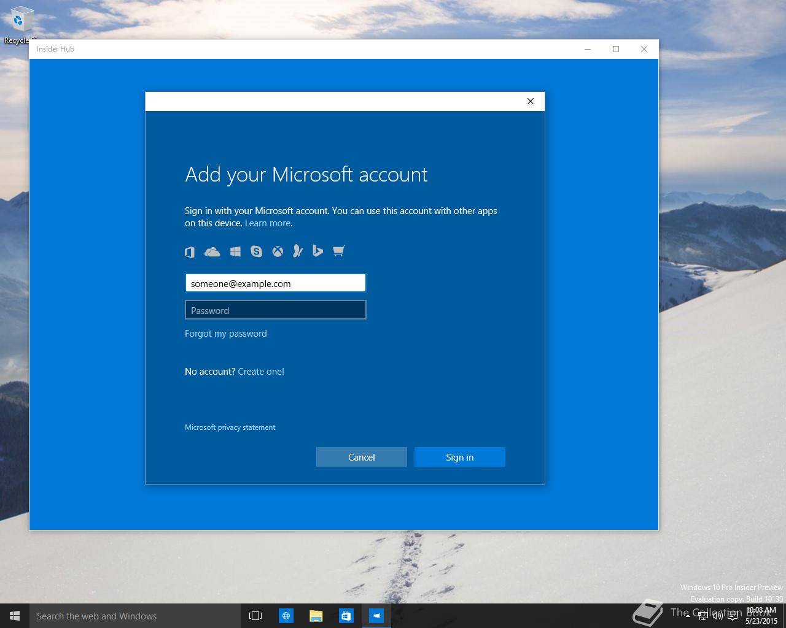Open the Learn more link
The width and height of the screenshot is (786, 628).
coord(268,223)
